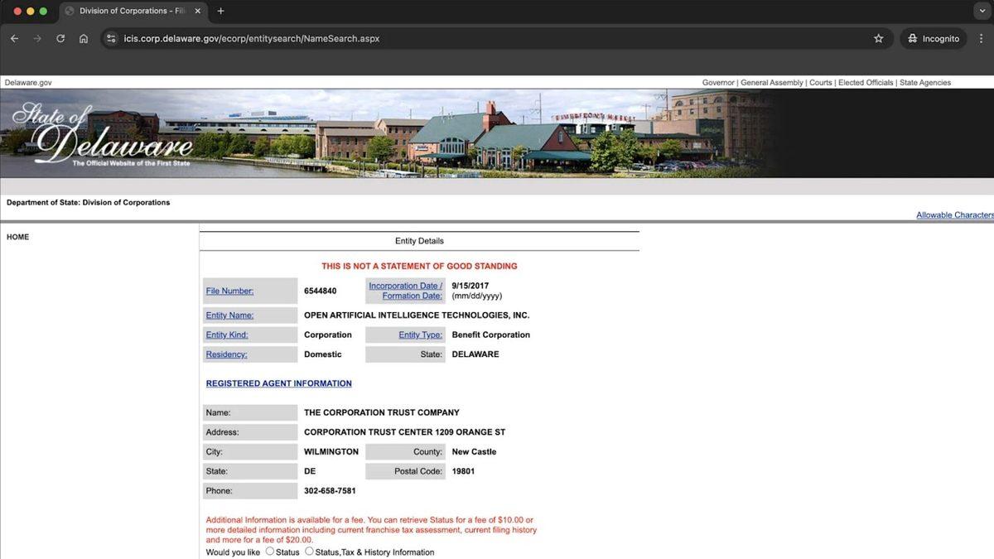Click the Incognito profile indicator

pos(933,39)
